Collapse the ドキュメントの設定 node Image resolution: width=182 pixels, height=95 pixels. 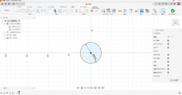[x=5, y=24]
